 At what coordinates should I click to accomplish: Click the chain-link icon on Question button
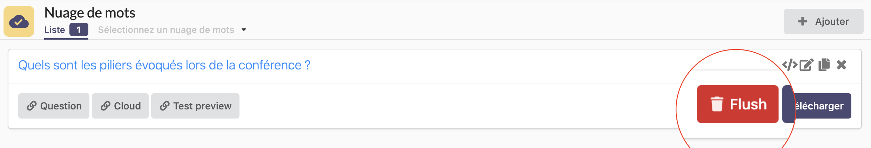[x=32, y=106]
